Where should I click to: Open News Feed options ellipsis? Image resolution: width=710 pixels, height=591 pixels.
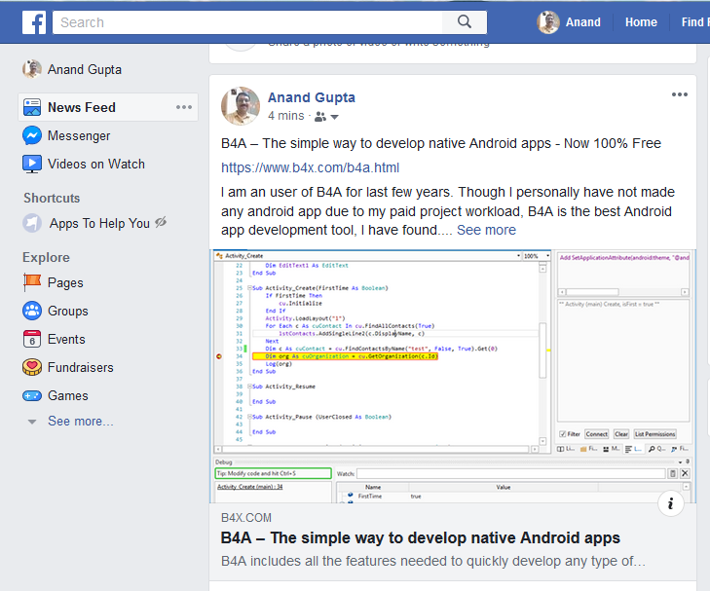click(x=184, y=107)
